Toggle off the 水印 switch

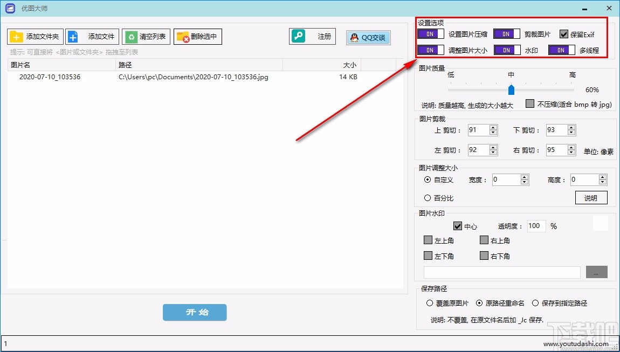[x=506, y=50]
